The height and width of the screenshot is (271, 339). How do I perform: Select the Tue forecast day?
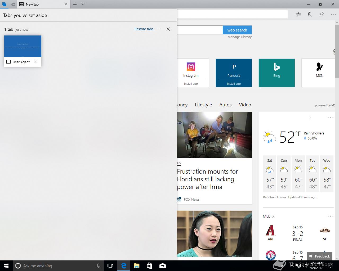(313, 174)
